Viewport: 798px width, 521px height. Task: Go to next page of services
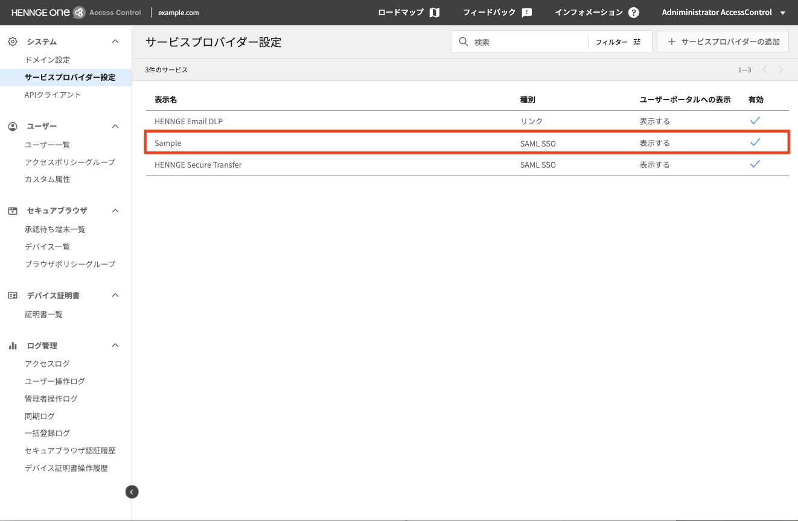click(780, 70)
